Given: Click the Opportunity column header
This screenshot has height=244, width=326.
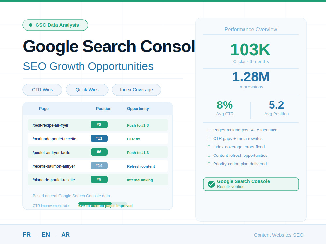Looking at the screenshot, I should pos(138,109).
